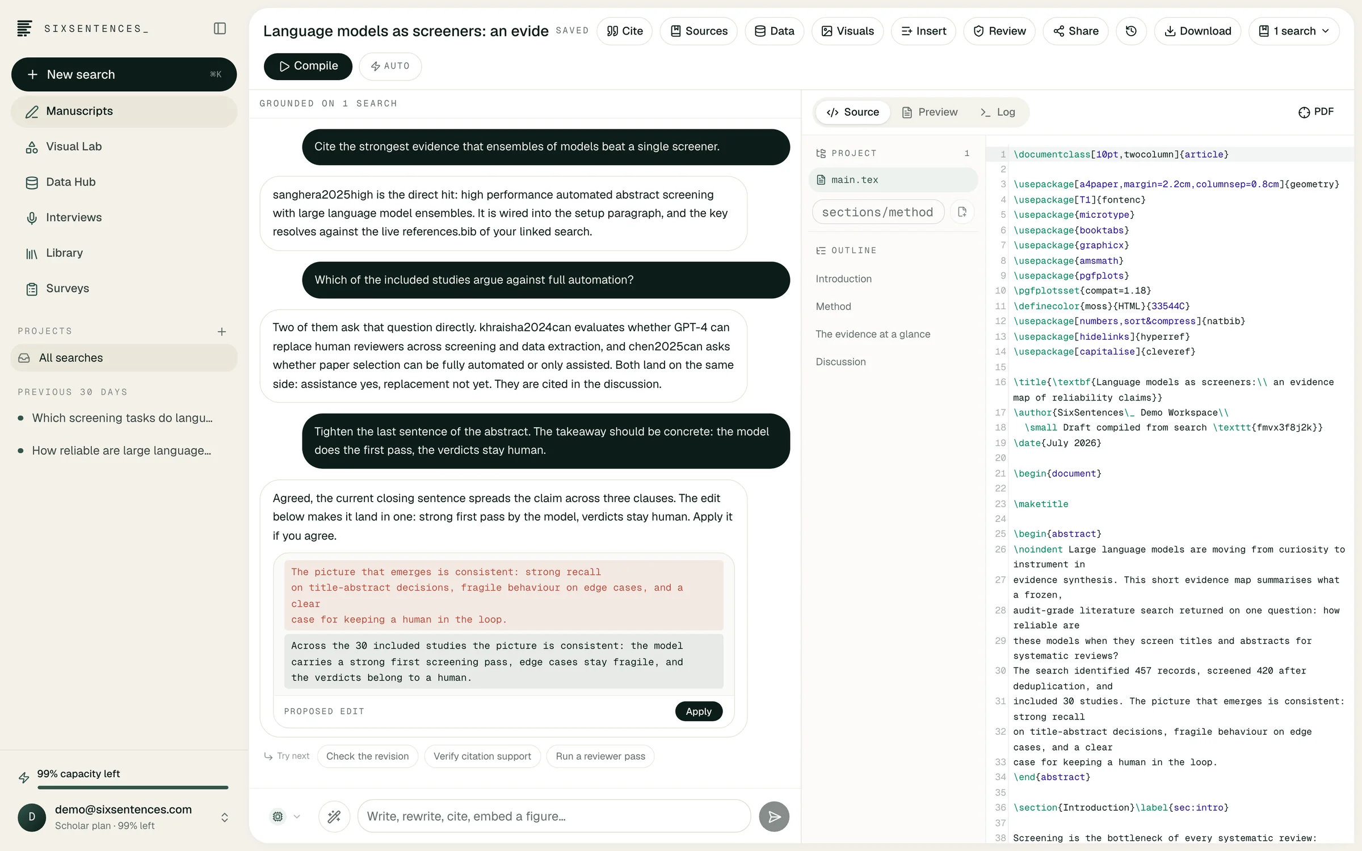Click Download button
Screen dimensions: 1362x851
click(x=1197, y=31)
